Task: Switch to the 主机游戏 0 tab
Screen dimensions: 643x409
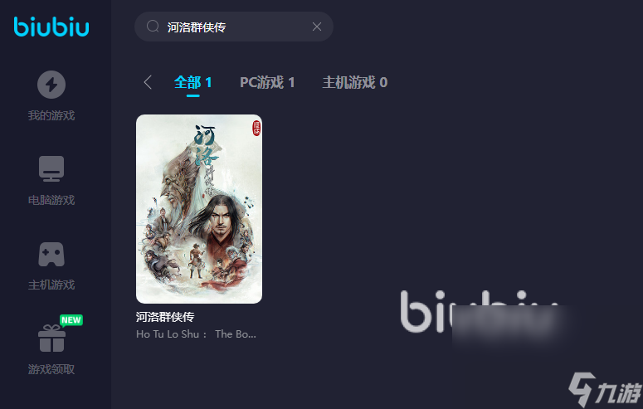Action: tap(355, 82)
